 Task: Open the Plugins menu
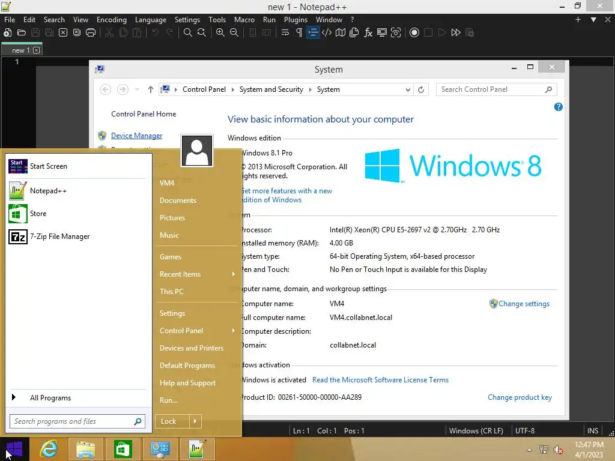[295, 20]
